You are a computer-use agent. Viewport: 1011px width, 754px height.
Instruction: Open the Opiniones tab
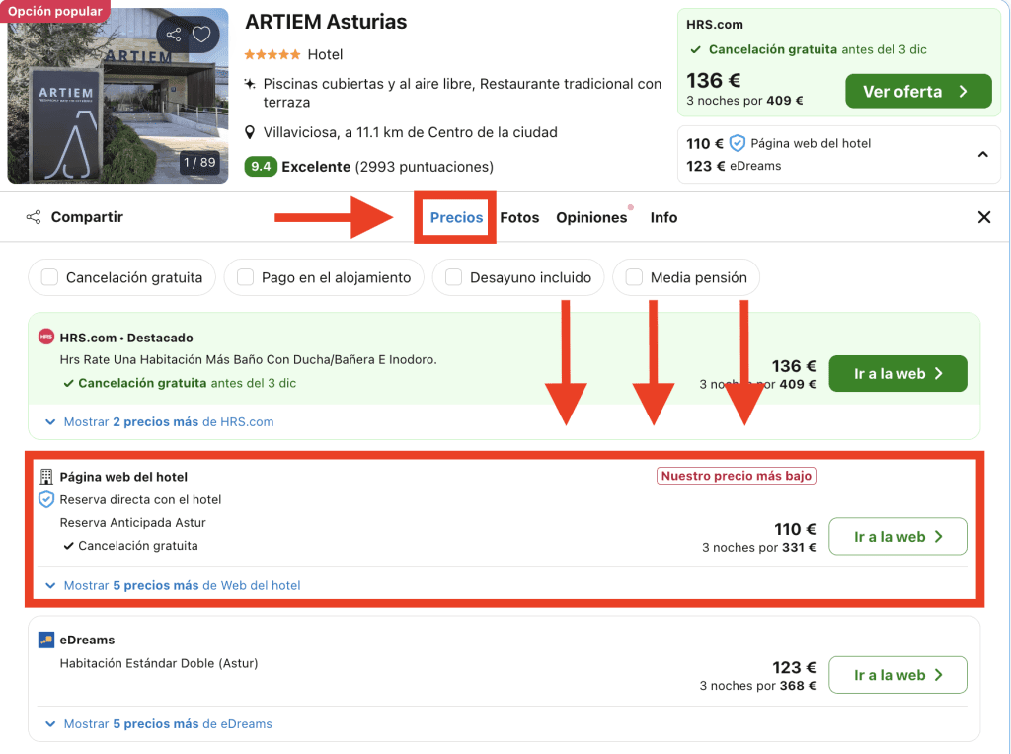tap(591, 217)
